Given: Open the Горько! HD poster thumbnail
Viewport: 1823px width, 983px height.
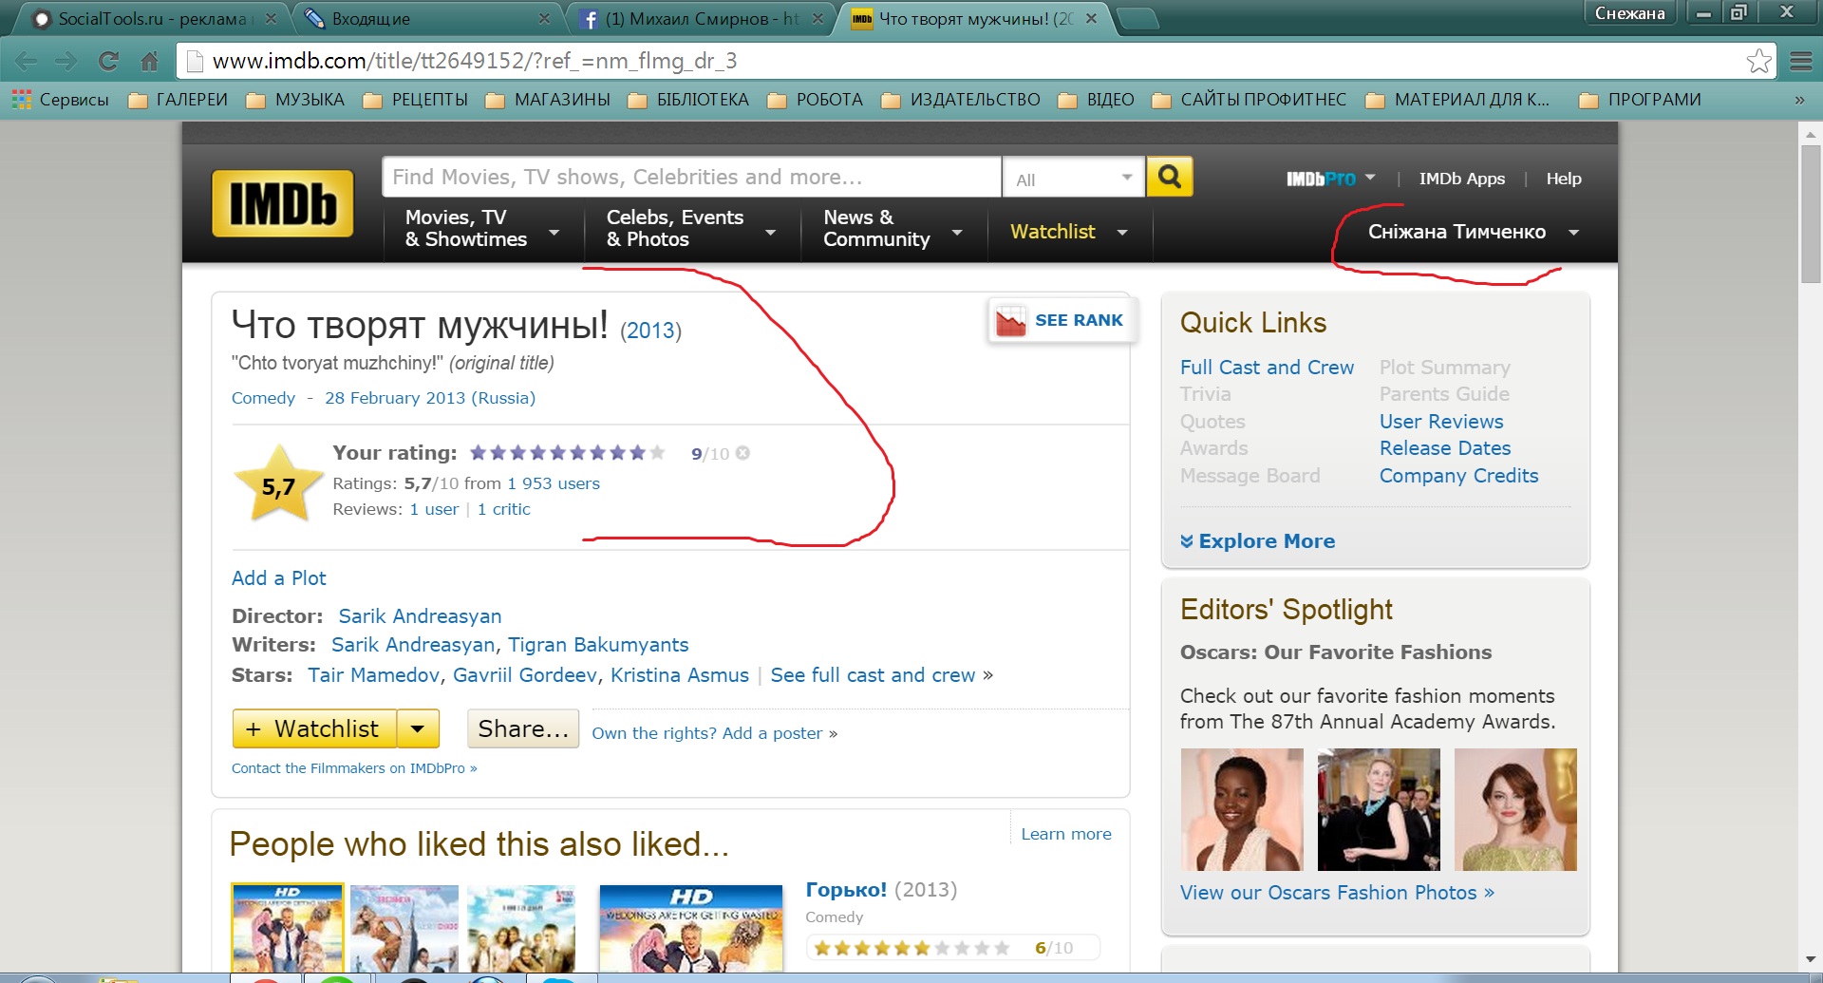Looking at the screenshot, I should (x=691, y=928).
